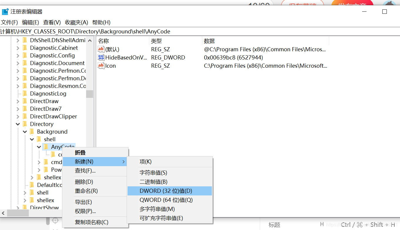Collapse the Directory tree node
The height and width of the screenshot is (230, 400).
click(18, 124)
